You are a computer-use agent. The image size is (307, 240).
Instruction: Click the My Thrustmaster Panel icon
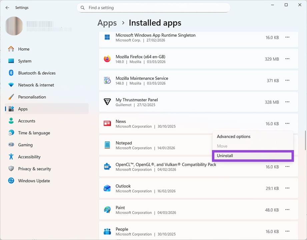pos(107,102)
